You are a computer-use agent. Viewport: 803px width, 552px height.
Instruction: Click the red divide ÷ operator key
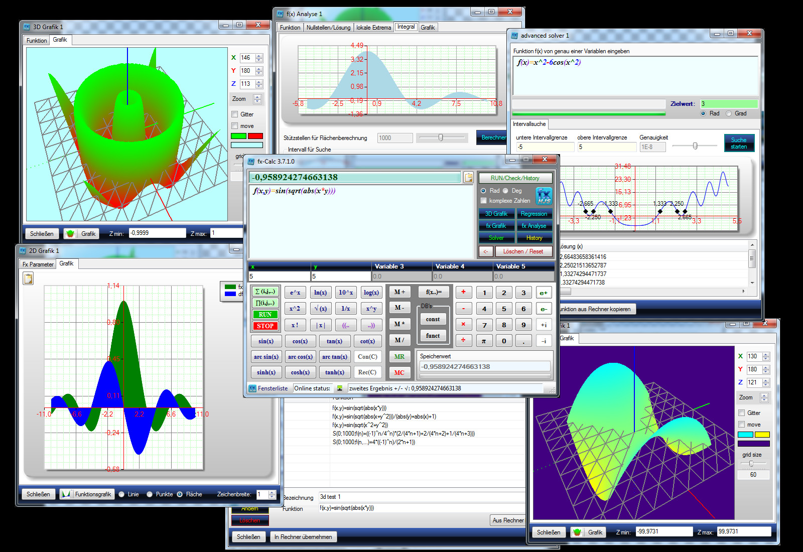[x=463, y=340]
